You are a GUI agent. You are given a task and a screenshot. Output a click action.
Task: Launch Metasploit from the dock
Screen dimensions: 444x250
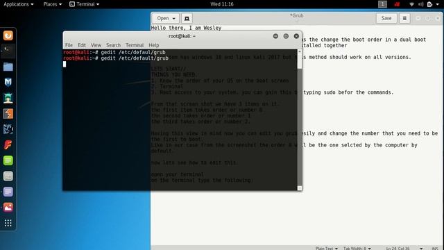pos(8,83)
